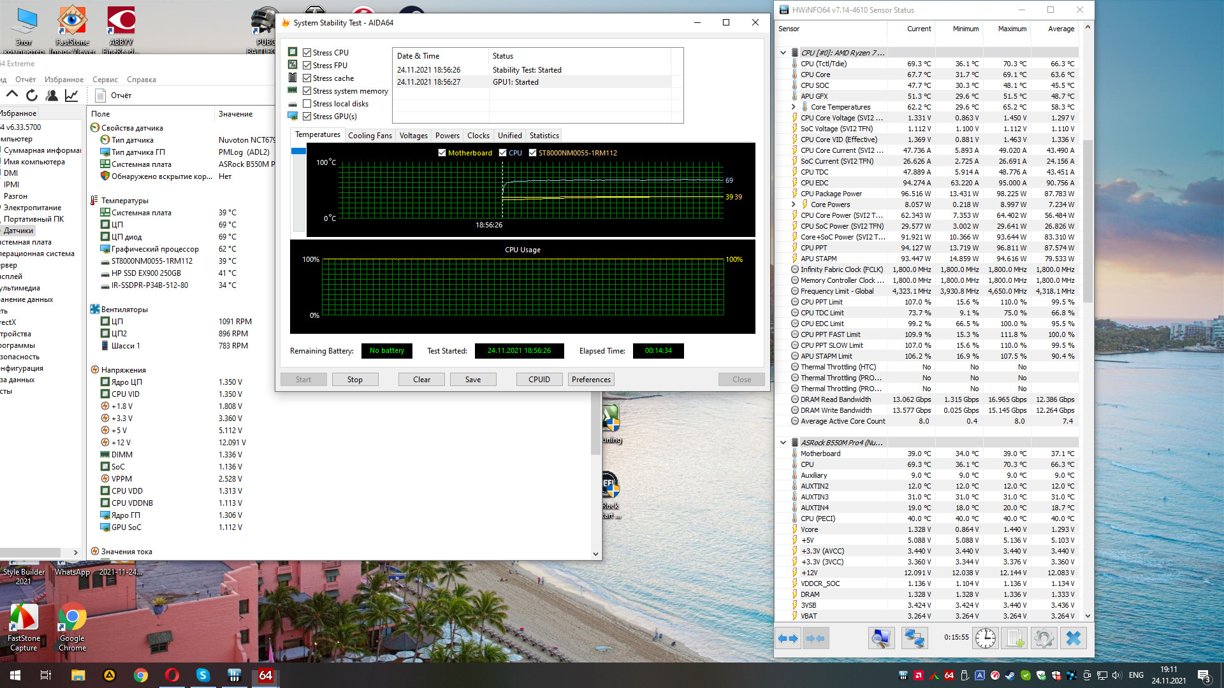Enable Stress local disks checkbox
This screenshot has width=1224, height=688.
(x=307, y=103)
